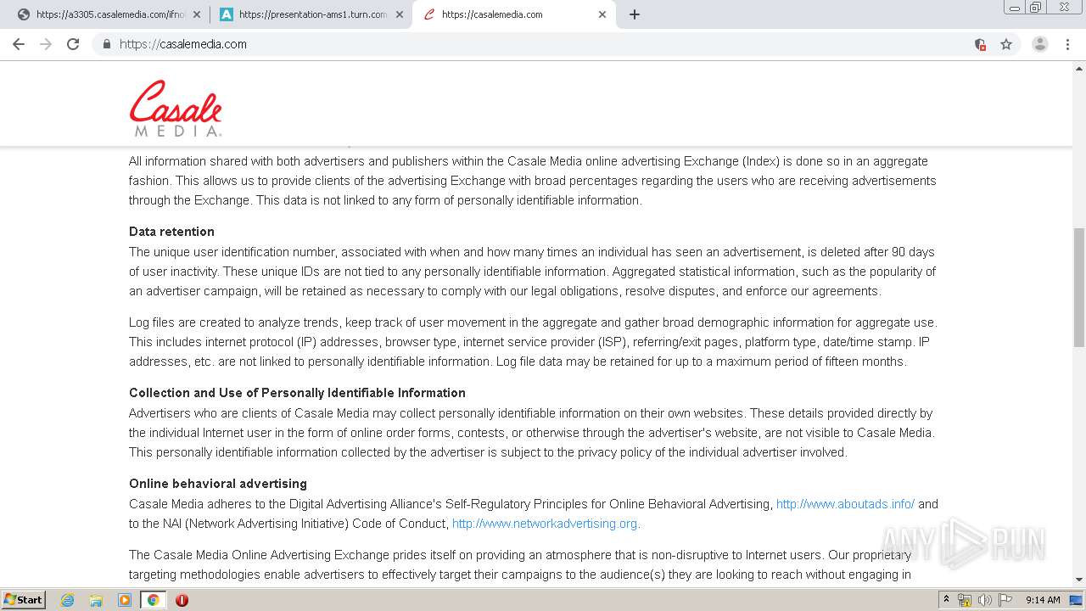The height and width of the screenshot is (611, 1086).
Task: Launch Internet Explorer from the taskbar
Action: pos(68,600)
